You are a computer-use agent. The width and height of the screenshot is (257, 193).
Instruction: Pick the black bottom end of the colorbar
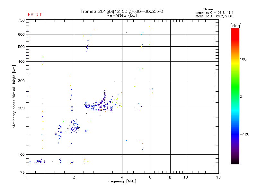235,162
